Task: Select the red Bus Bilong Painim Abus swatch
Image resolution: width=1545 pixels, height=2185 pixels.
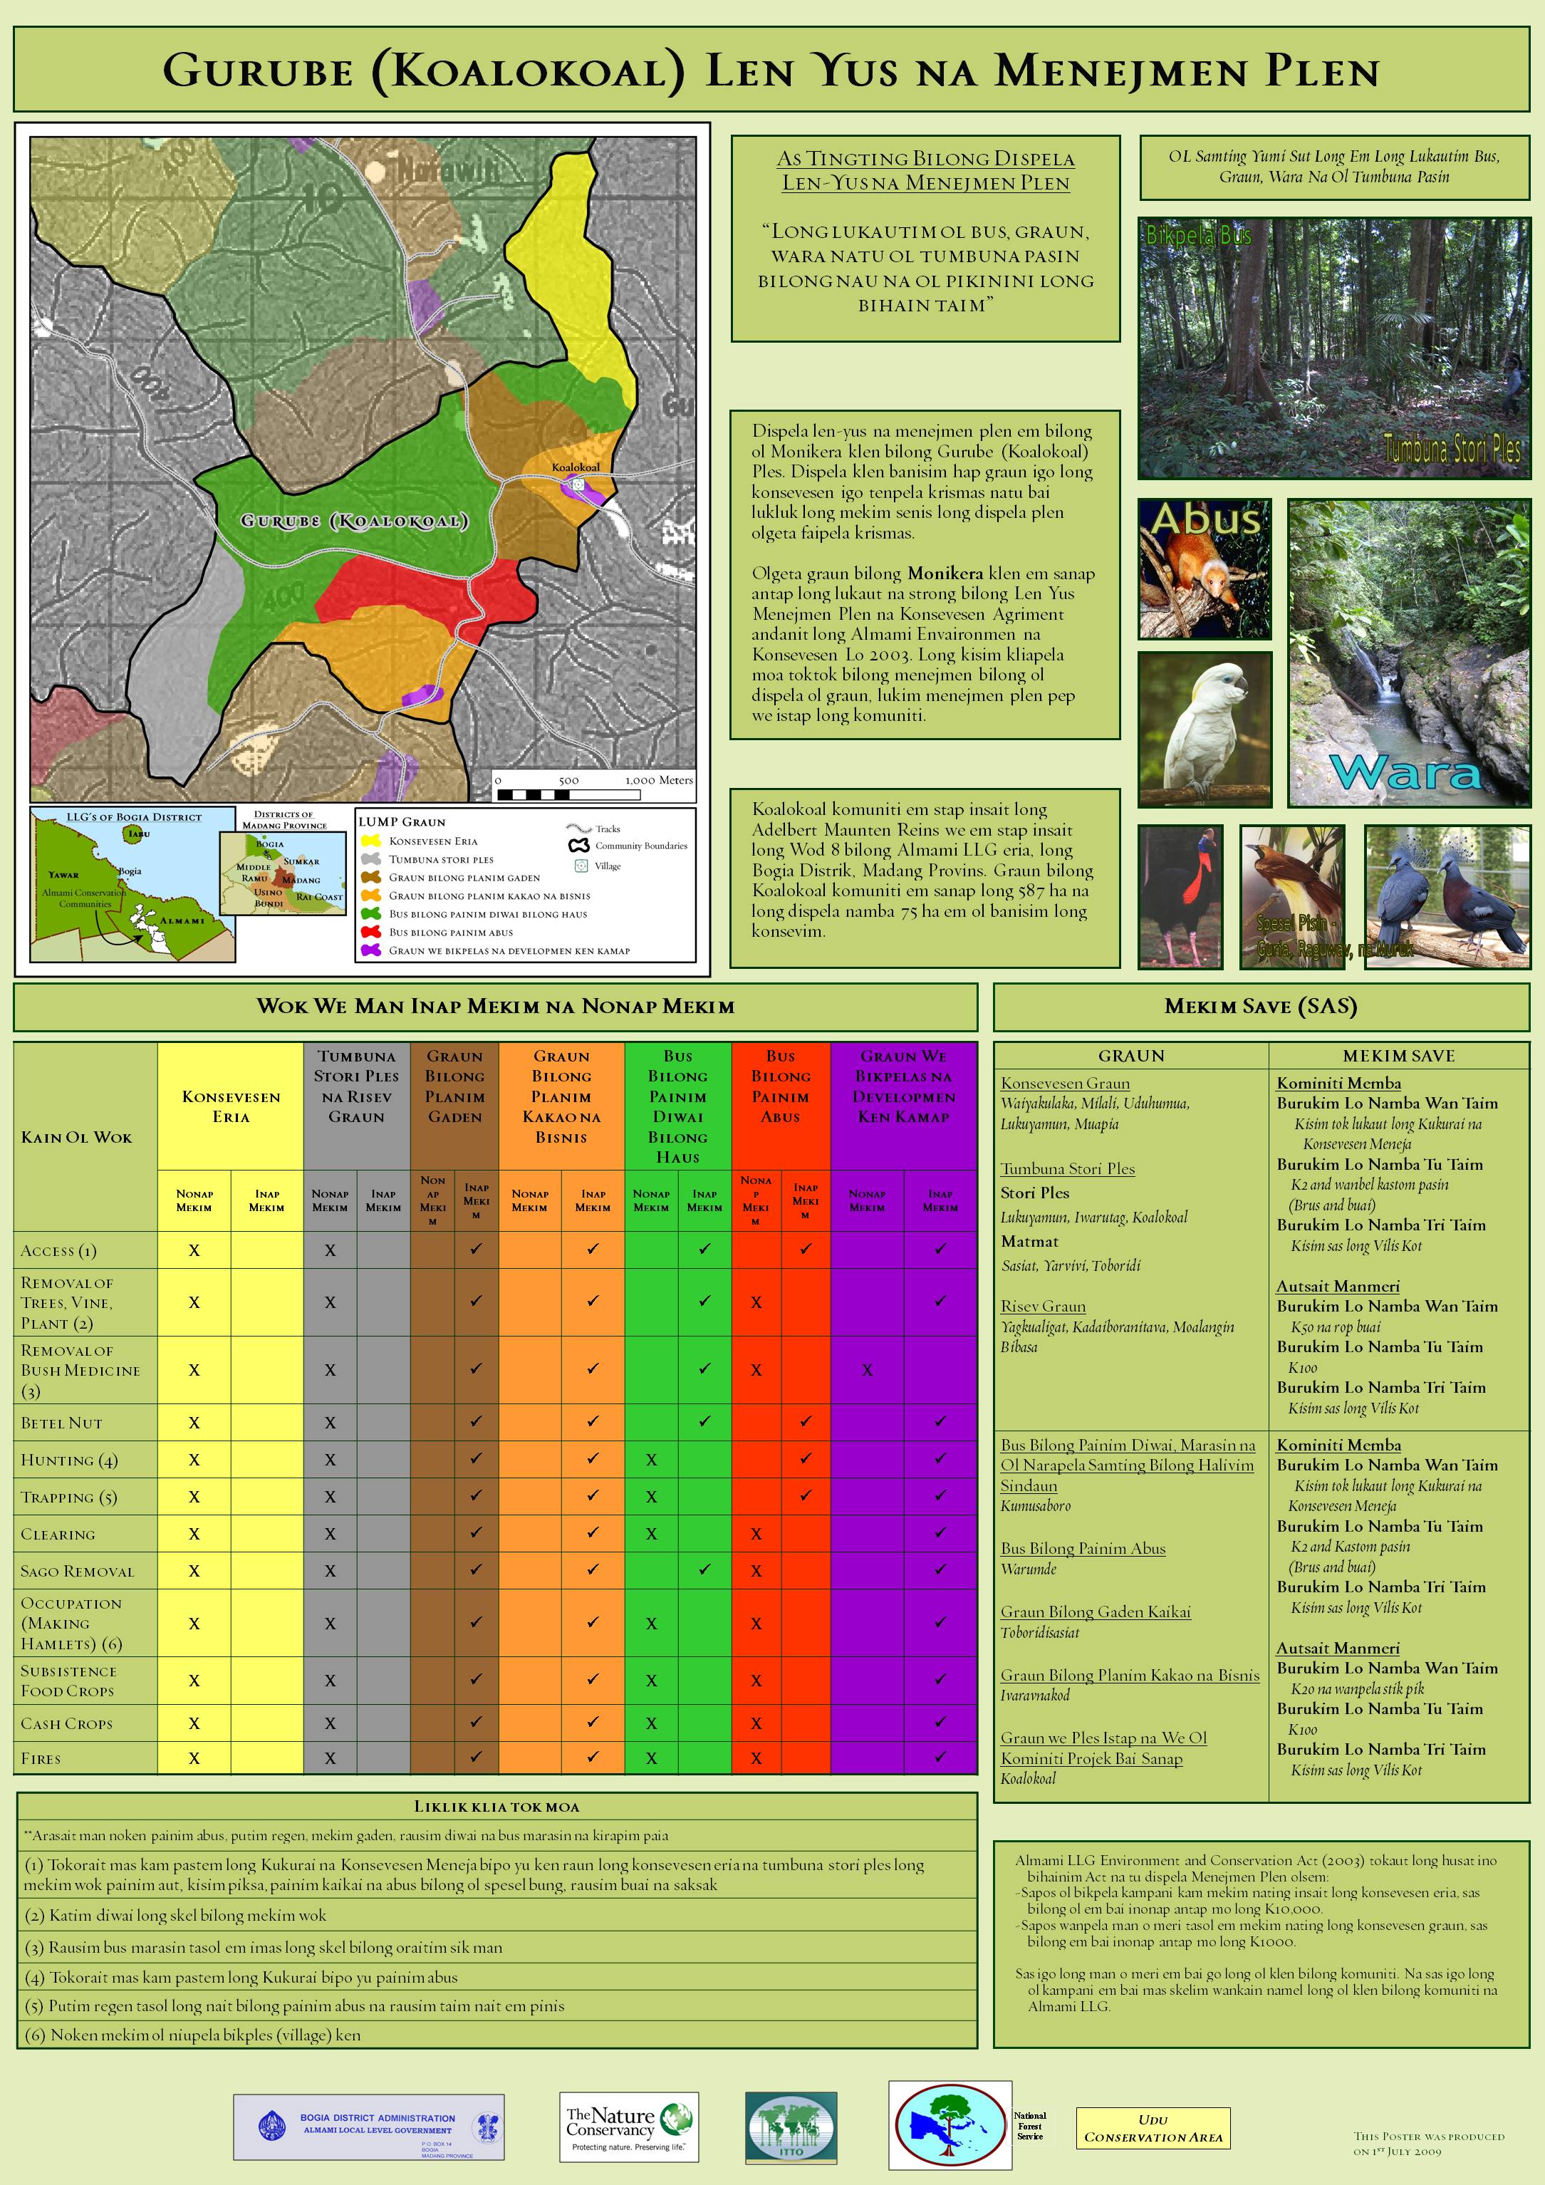Action: coord(371,932)
